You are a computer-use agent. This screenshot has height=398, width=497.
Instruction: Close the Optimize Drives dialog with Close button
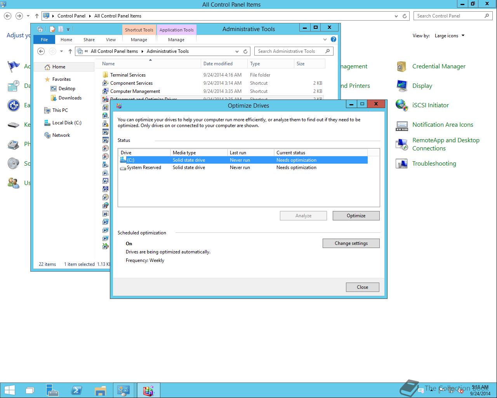[362, 287]
